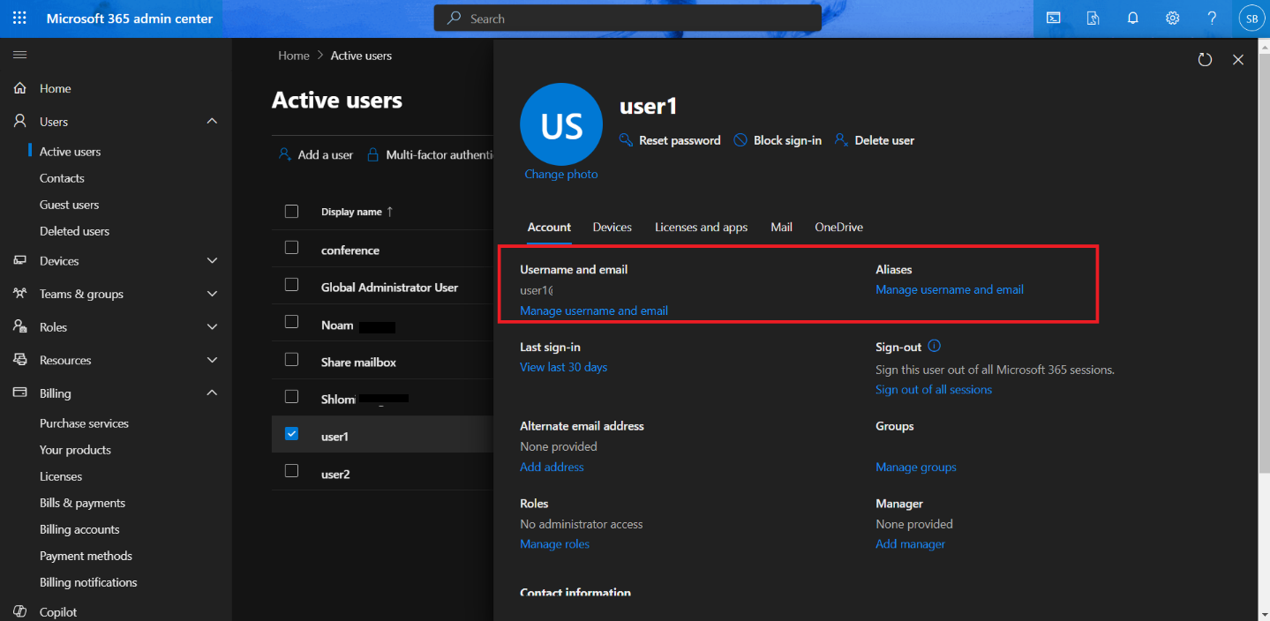The width and height of the screenshot is (1270, 621).
Task: Click the Resources icon in the sidebar
Action: 20,360
